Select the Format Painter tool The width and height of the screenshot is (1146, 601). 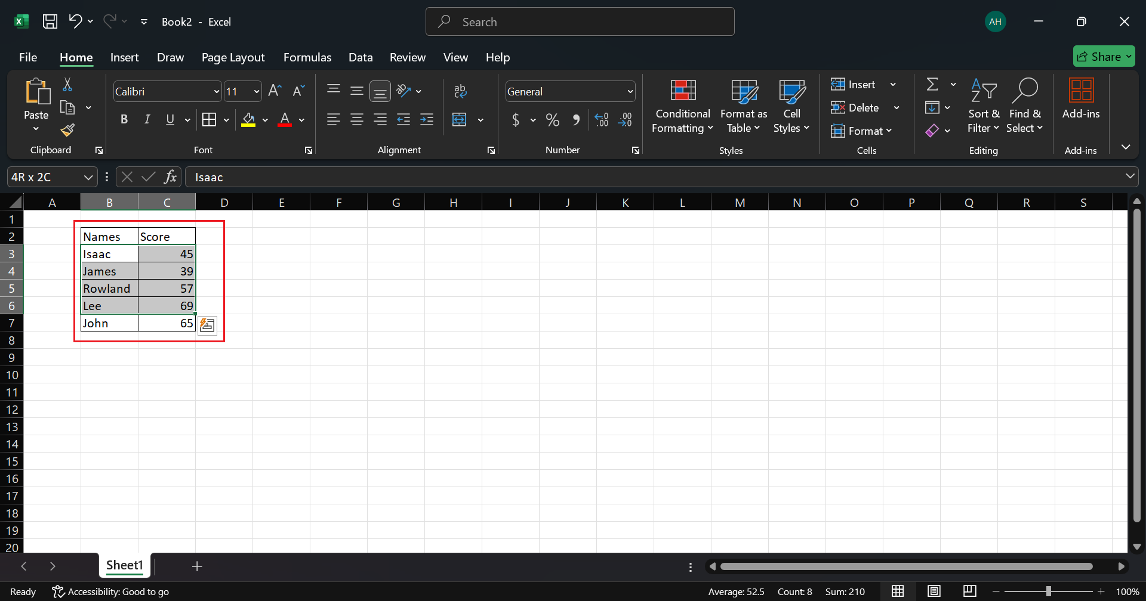pos(67,129)
